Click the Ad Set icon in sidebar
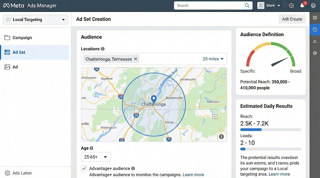The image size is (320, 178). tap(7, 52)
